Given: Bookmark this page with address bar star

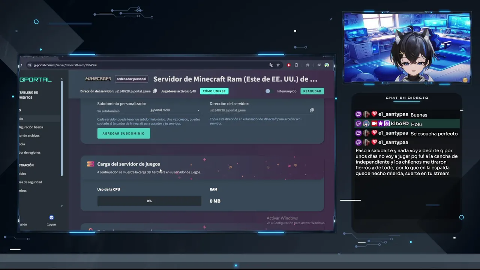Looking at the screenshot, I should coord(278,65).
